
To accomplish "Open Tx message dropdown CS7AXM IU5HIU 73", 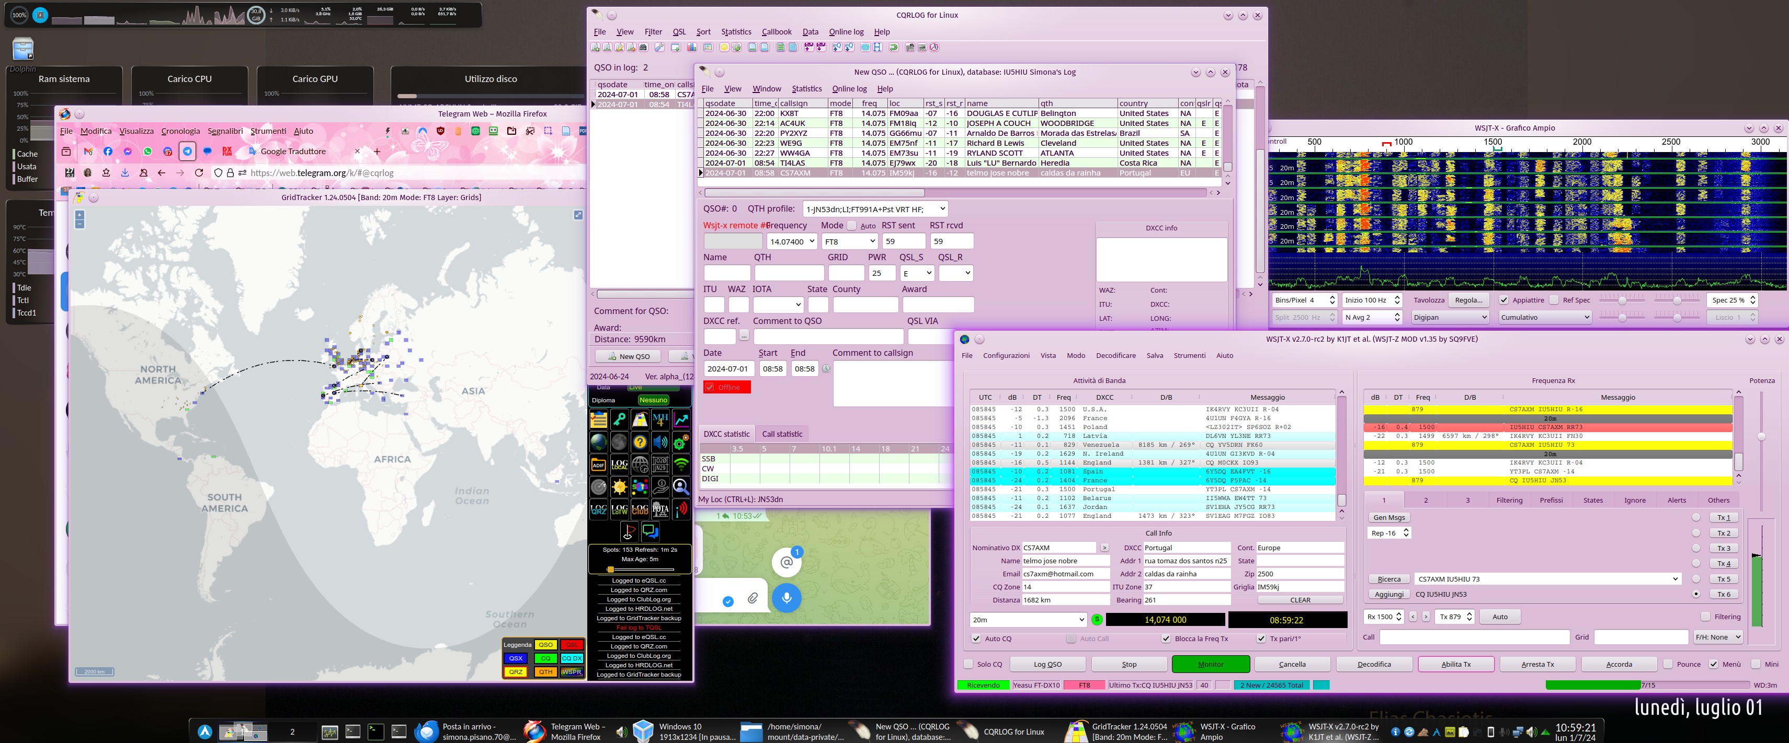I will point(1548,578).
